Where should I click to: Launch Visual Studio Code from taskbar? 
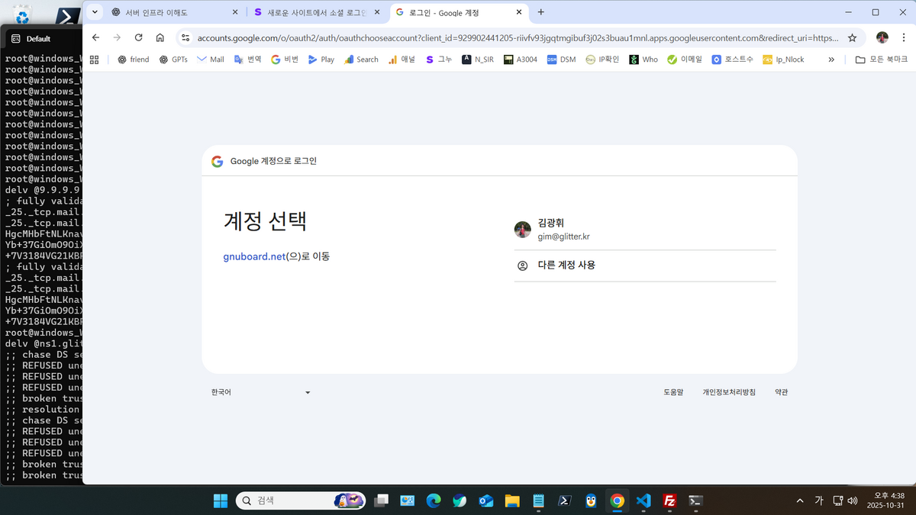pos(643,501)
